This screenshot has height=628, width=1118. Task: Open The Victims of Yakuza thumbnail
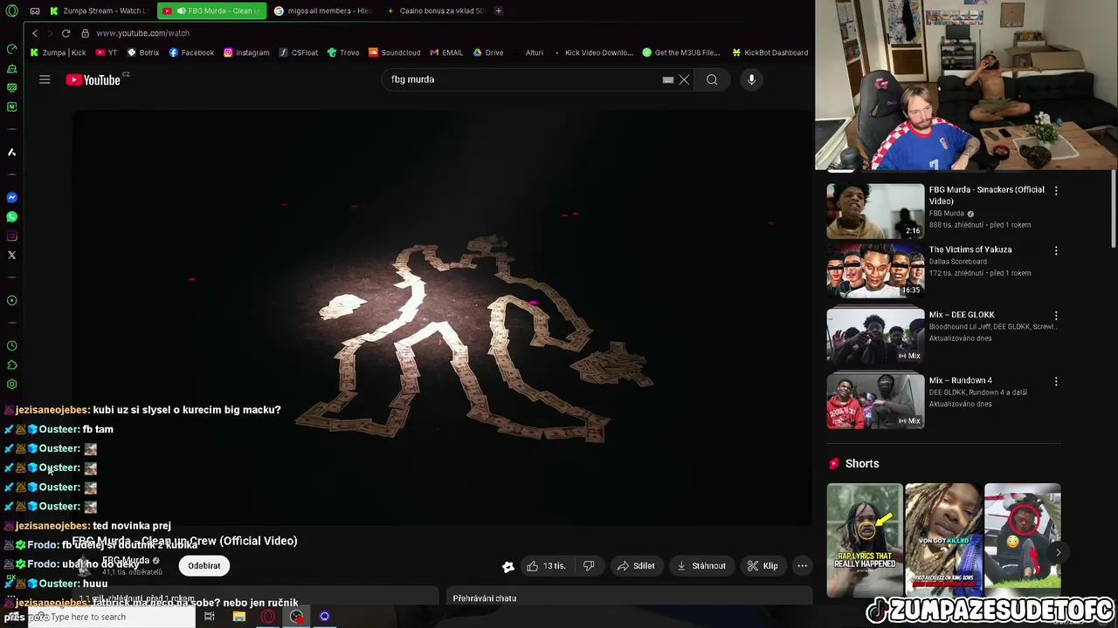point(875,272)
